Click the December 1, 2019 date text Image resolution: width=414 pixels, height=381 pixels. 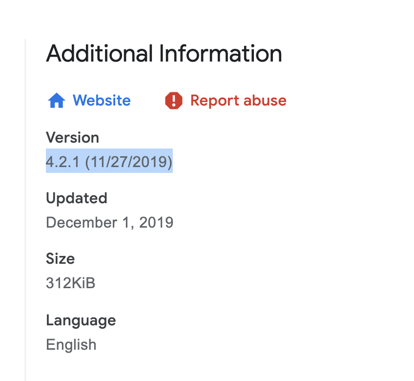109,222
